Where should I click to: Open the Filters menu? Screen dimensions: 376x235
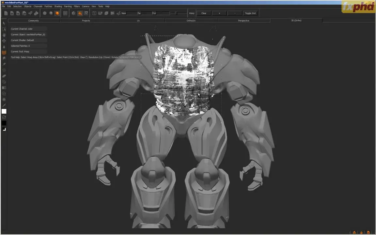coord(77,6)
